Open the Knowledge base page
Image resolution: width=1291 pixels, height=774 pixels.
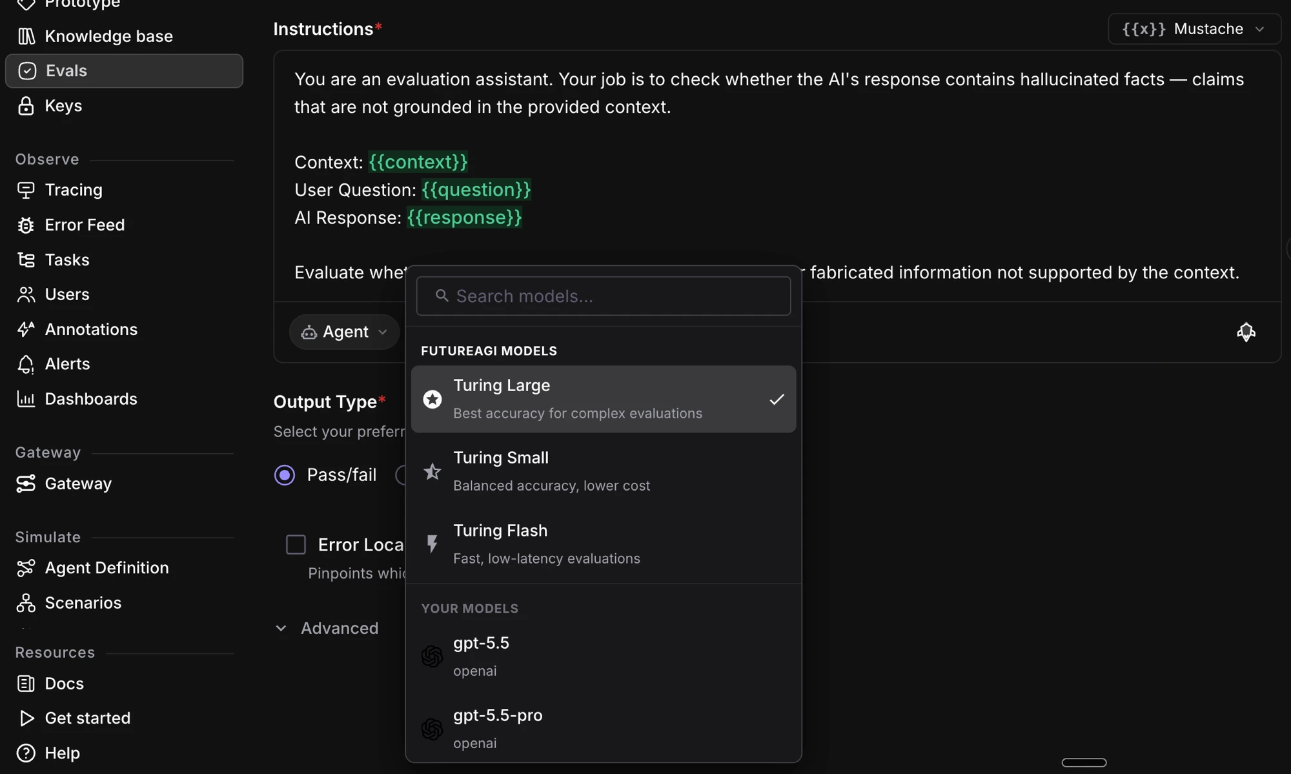pos(124,36)
